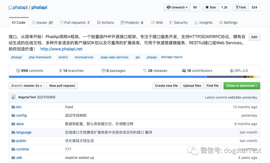Click the GPL-2.0 license scale icon
270x163 pixels.
click(x=232, y=71)
